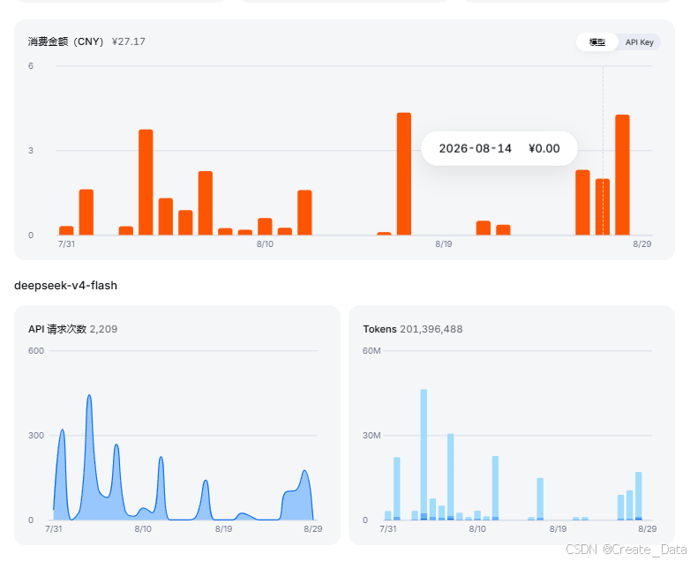The image size is (690, 561).
Task: Click the 600 axis label on requests chart
Action: pos(36,351)
